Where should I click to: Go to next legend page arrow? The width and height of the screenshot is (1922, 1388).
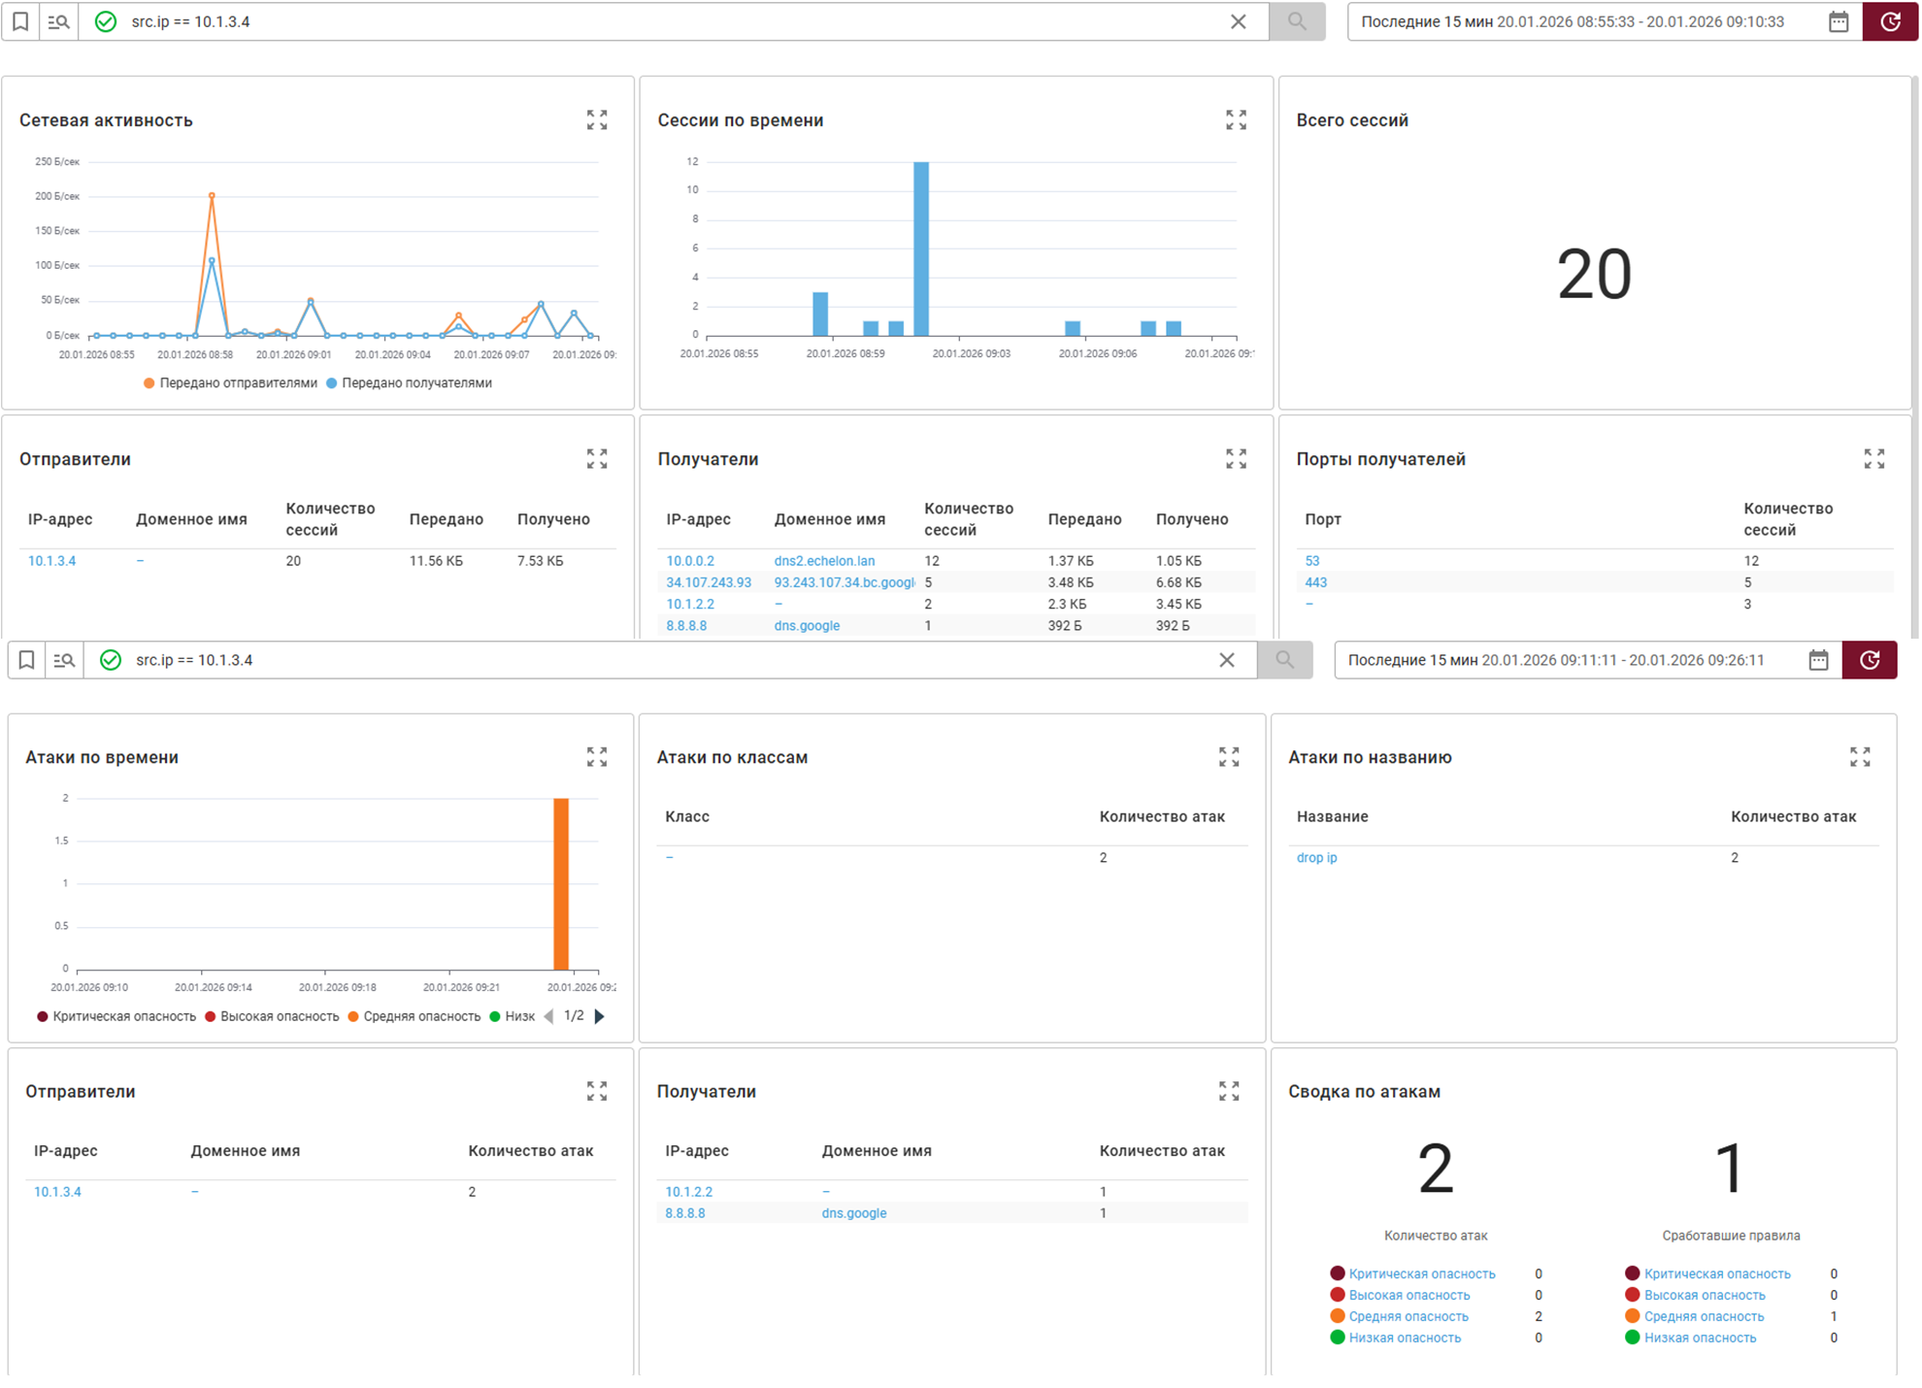pos(600,1016)
